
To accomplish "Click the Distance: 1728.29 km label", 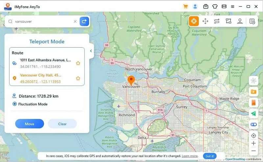I will 38,96.
